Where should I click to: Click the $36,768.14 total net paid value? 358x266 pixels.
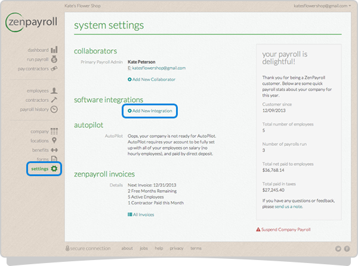click(x=273, y=170)
